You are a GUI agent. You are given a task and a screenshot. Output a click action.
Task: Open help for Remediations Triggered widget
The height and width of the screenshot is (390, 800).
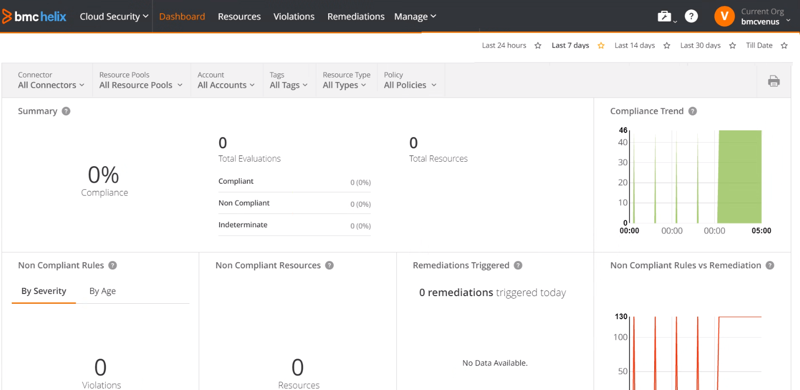[x=518, y=265]
